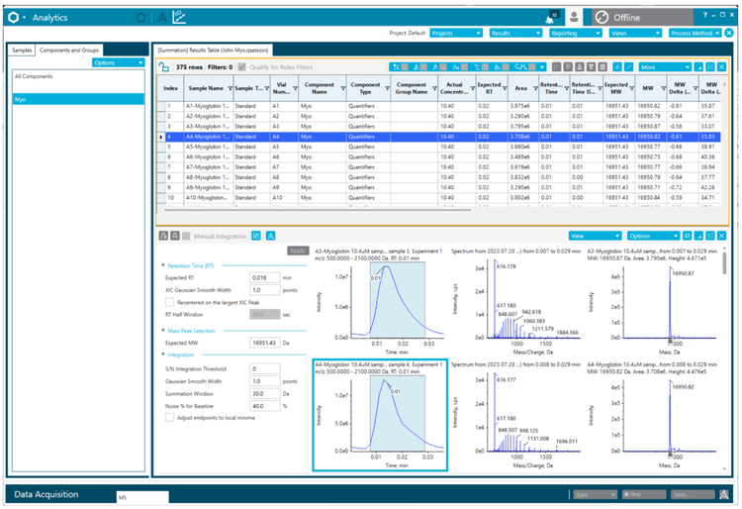742x509 pixels.
Task: Click the lock icon beside 375 rows
Action: 164,67
